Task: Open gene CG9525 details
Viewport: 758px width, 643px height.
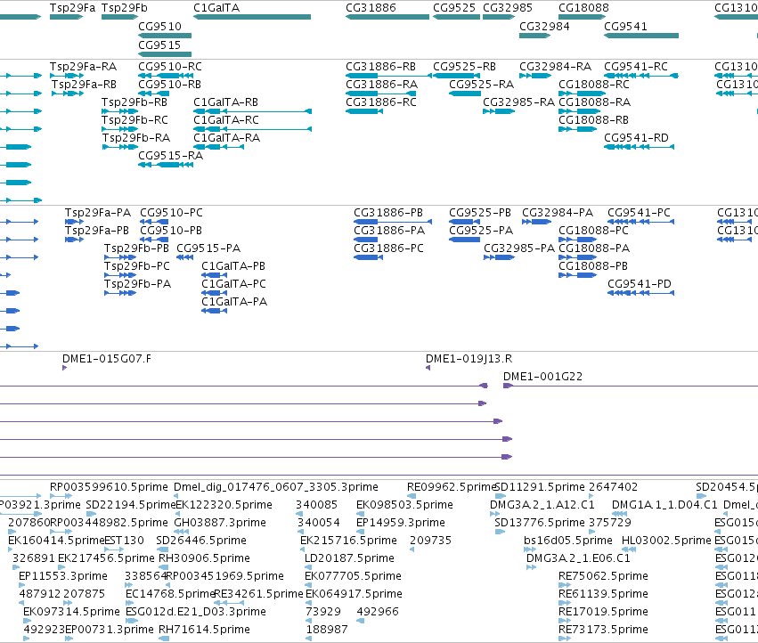Action: click(x=456, y=17)
